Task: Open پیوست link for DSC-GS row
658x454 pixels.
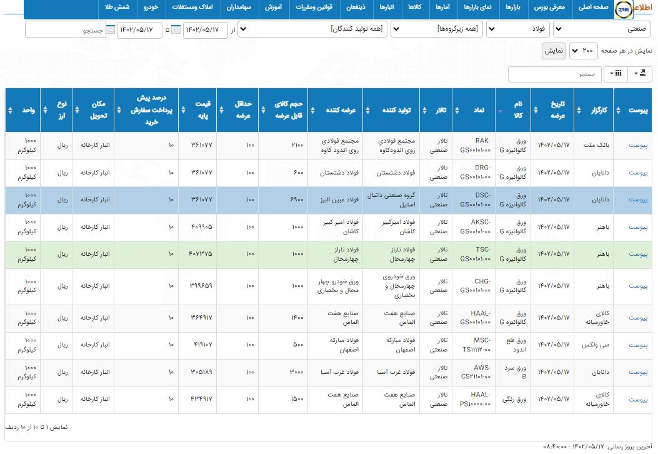Action: point(638,200)
